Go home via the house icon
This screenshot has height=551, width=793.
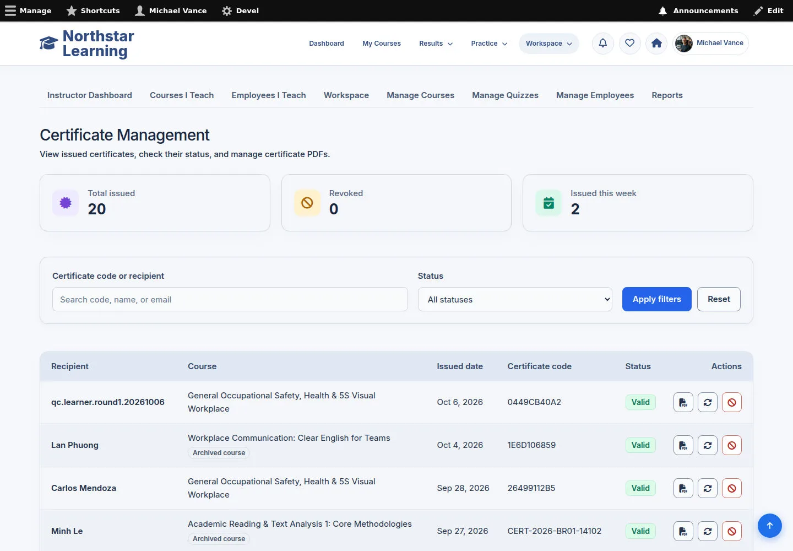click(656, 43)
